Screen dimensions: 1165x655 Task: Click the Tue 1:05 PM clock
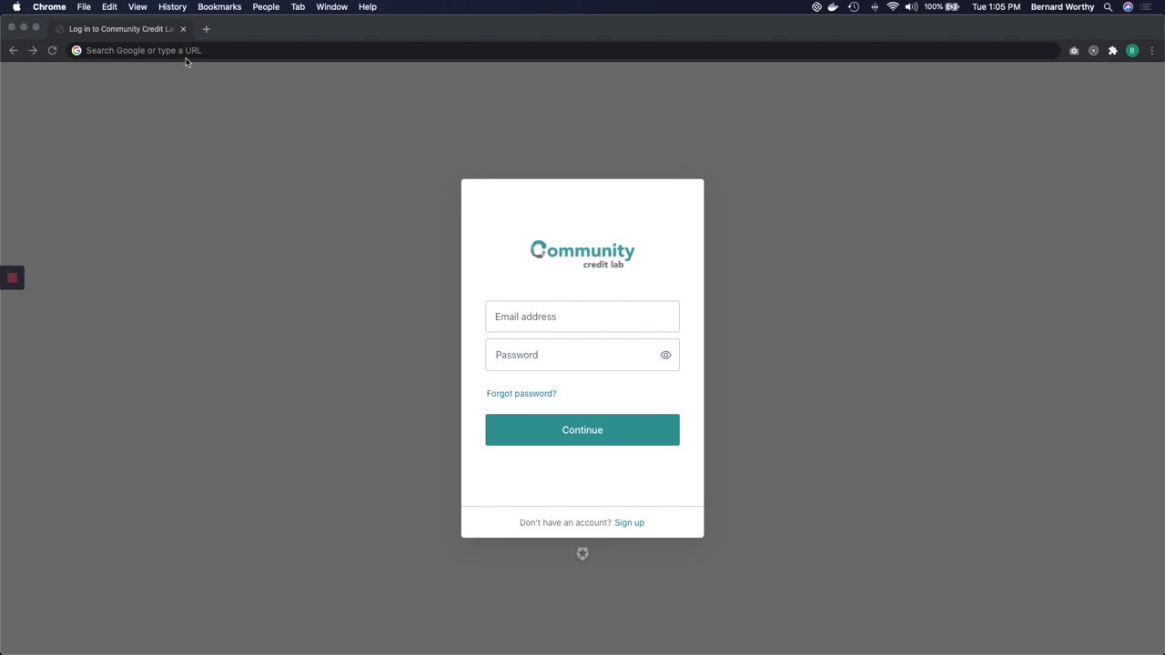(996, 7)
